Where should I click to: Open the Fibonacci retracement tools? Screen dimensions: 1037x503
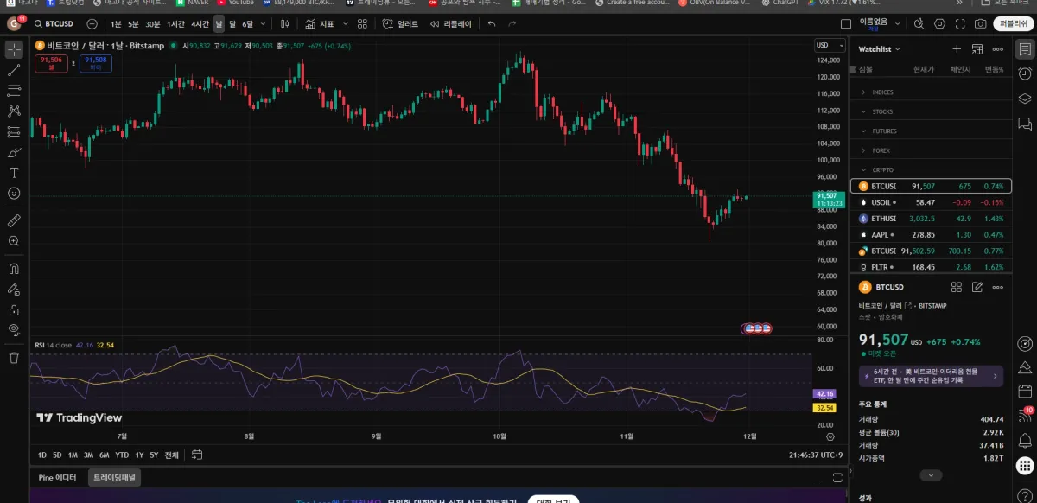(14, 90)
